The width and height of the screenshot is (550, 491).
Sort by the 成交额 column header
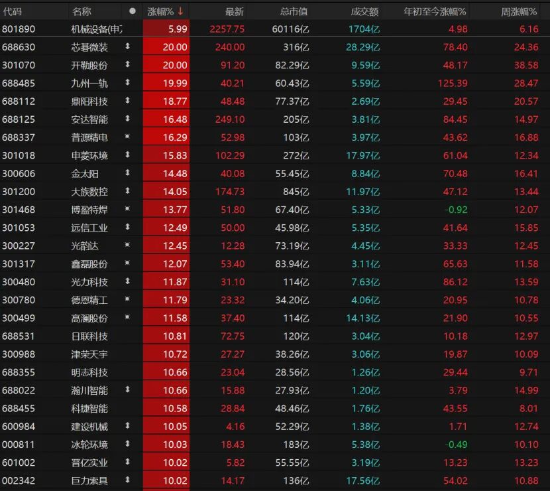[x=365, y=12]
